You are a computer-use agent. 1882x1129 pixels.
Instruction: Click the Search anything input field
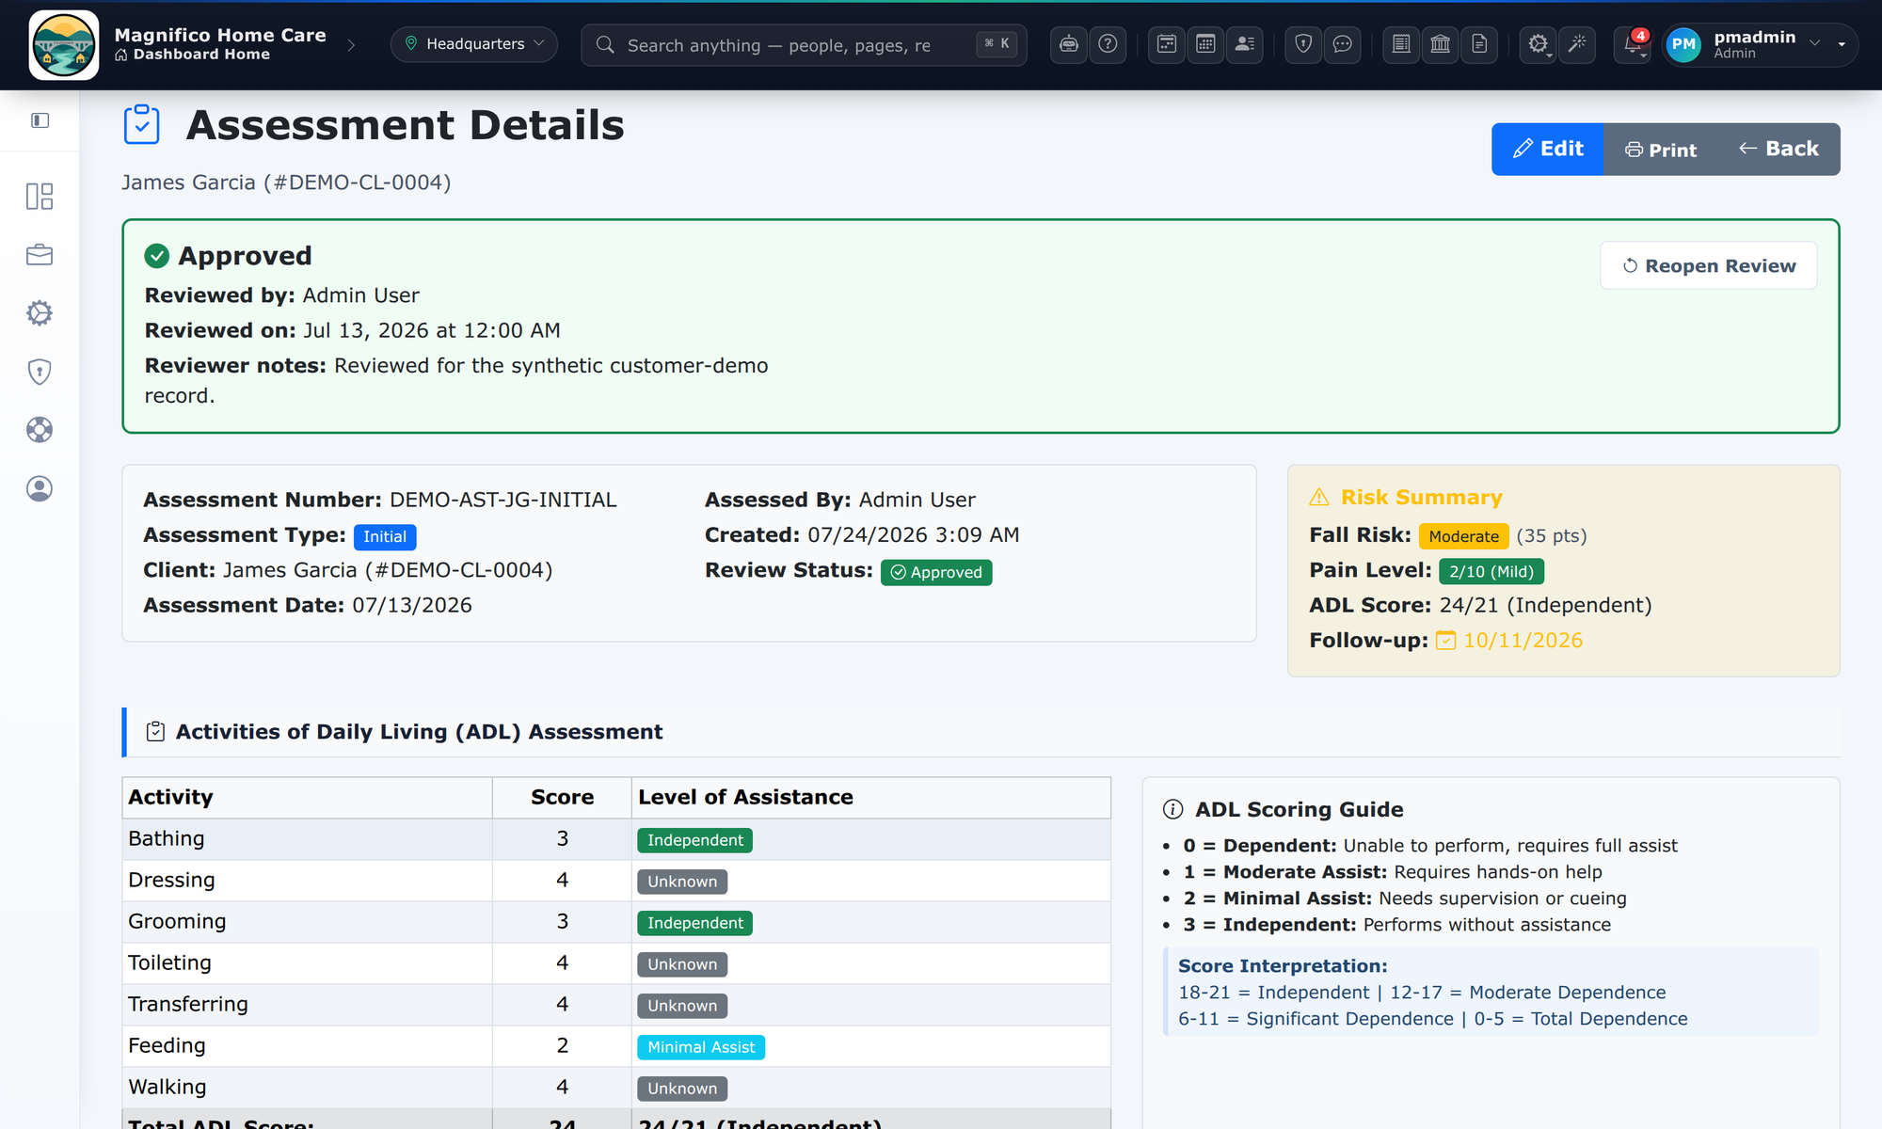coord(804,45)
